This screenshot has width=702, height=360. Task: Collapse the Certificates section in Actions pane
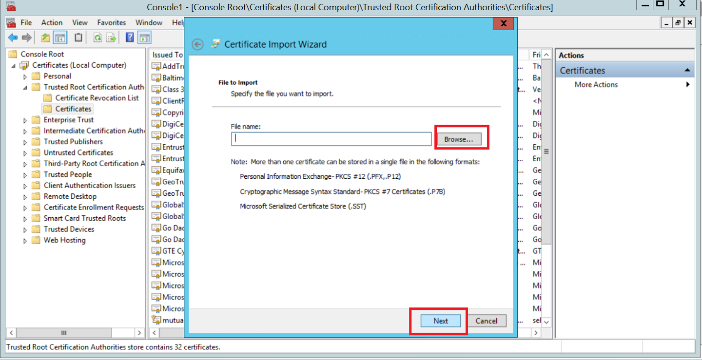pos(688,71)
